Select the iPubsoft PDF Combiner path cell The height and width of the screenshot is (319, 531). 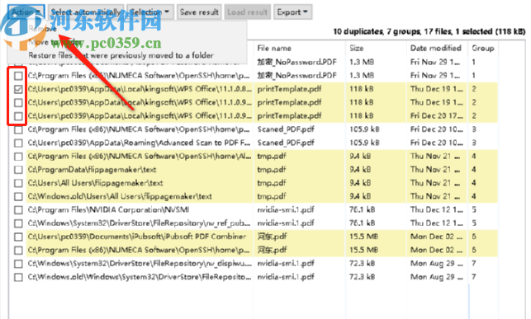(137, 237)
